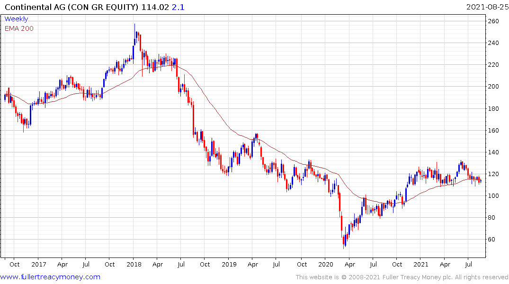Click the 60 price axis label
The width and height of the screenshot is (509, 284).
click(491, 240)
